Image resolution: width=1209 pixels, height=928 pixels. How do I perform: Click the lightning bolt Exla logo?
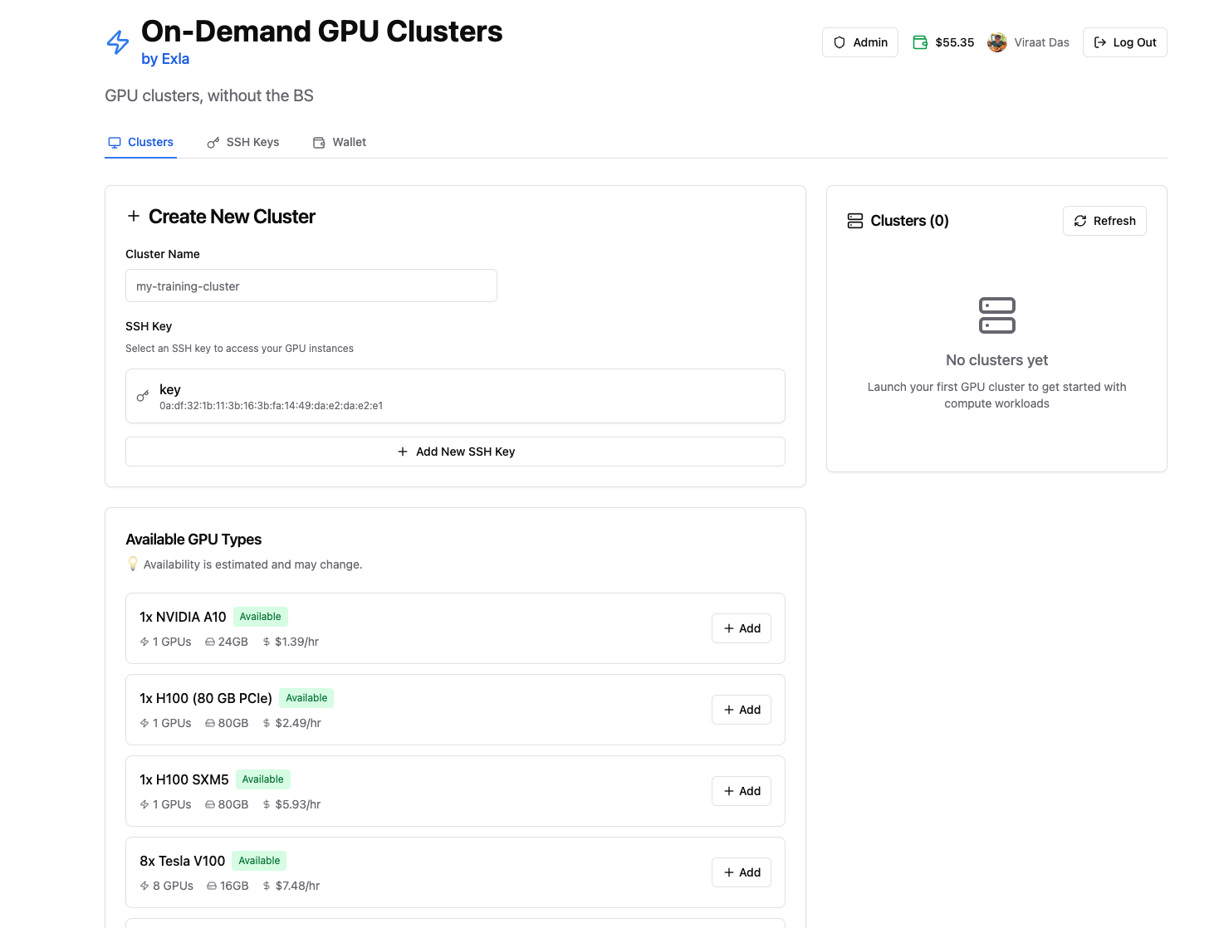click(x=118, y=42)
